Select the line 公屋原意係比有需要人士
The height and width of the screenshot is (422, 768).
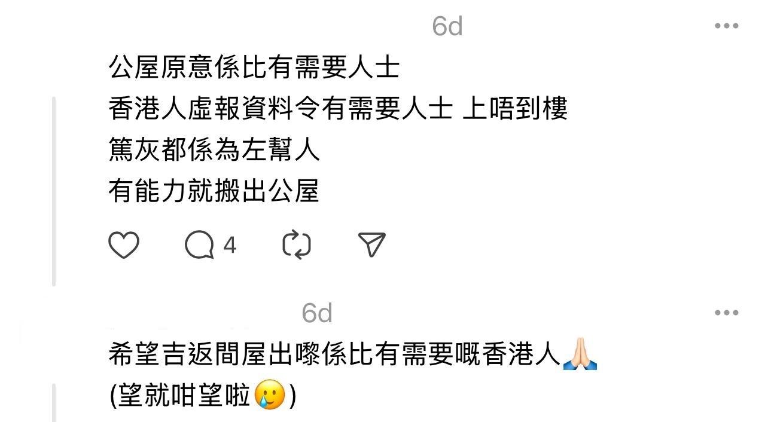point(254,68)
